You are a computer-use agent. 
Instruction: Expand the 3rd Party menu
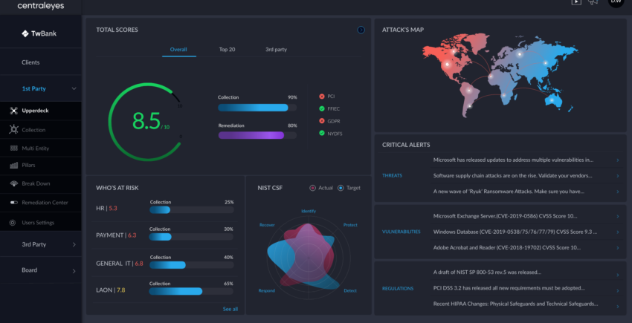74,244
